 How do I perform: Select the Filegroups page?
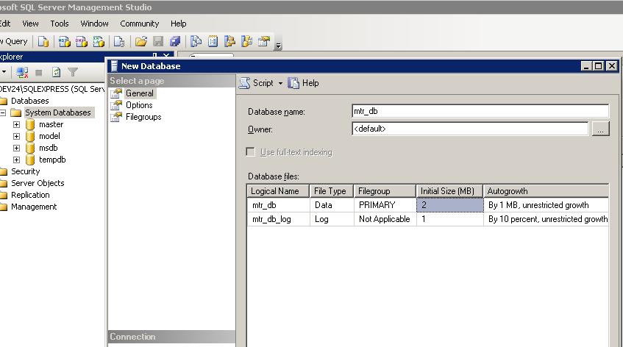[x=143, y=117]
